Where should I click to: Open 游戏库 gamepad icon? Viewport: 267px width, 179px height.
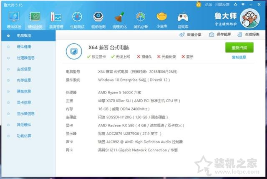183,20
